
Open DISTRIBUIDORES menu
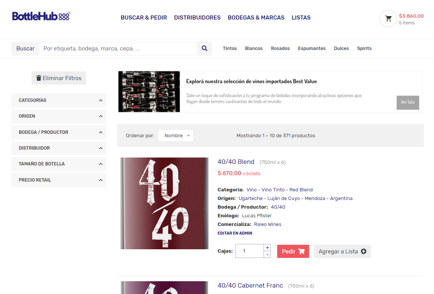point(197,18)
